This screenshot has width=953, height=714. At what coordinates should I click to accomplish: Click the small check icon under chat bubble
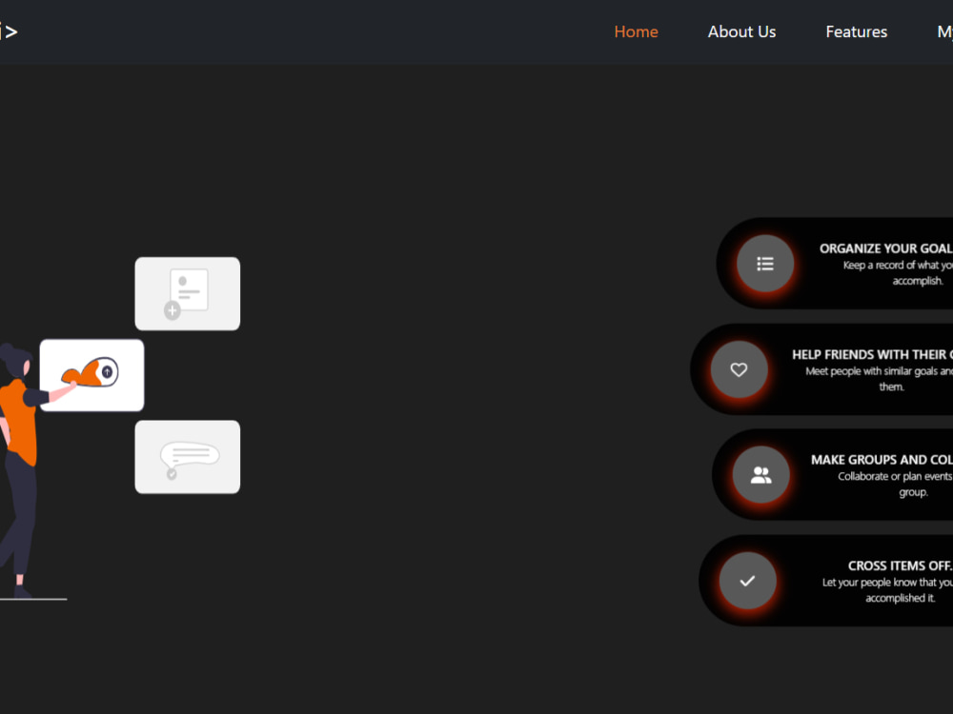(x=172, y=474)
